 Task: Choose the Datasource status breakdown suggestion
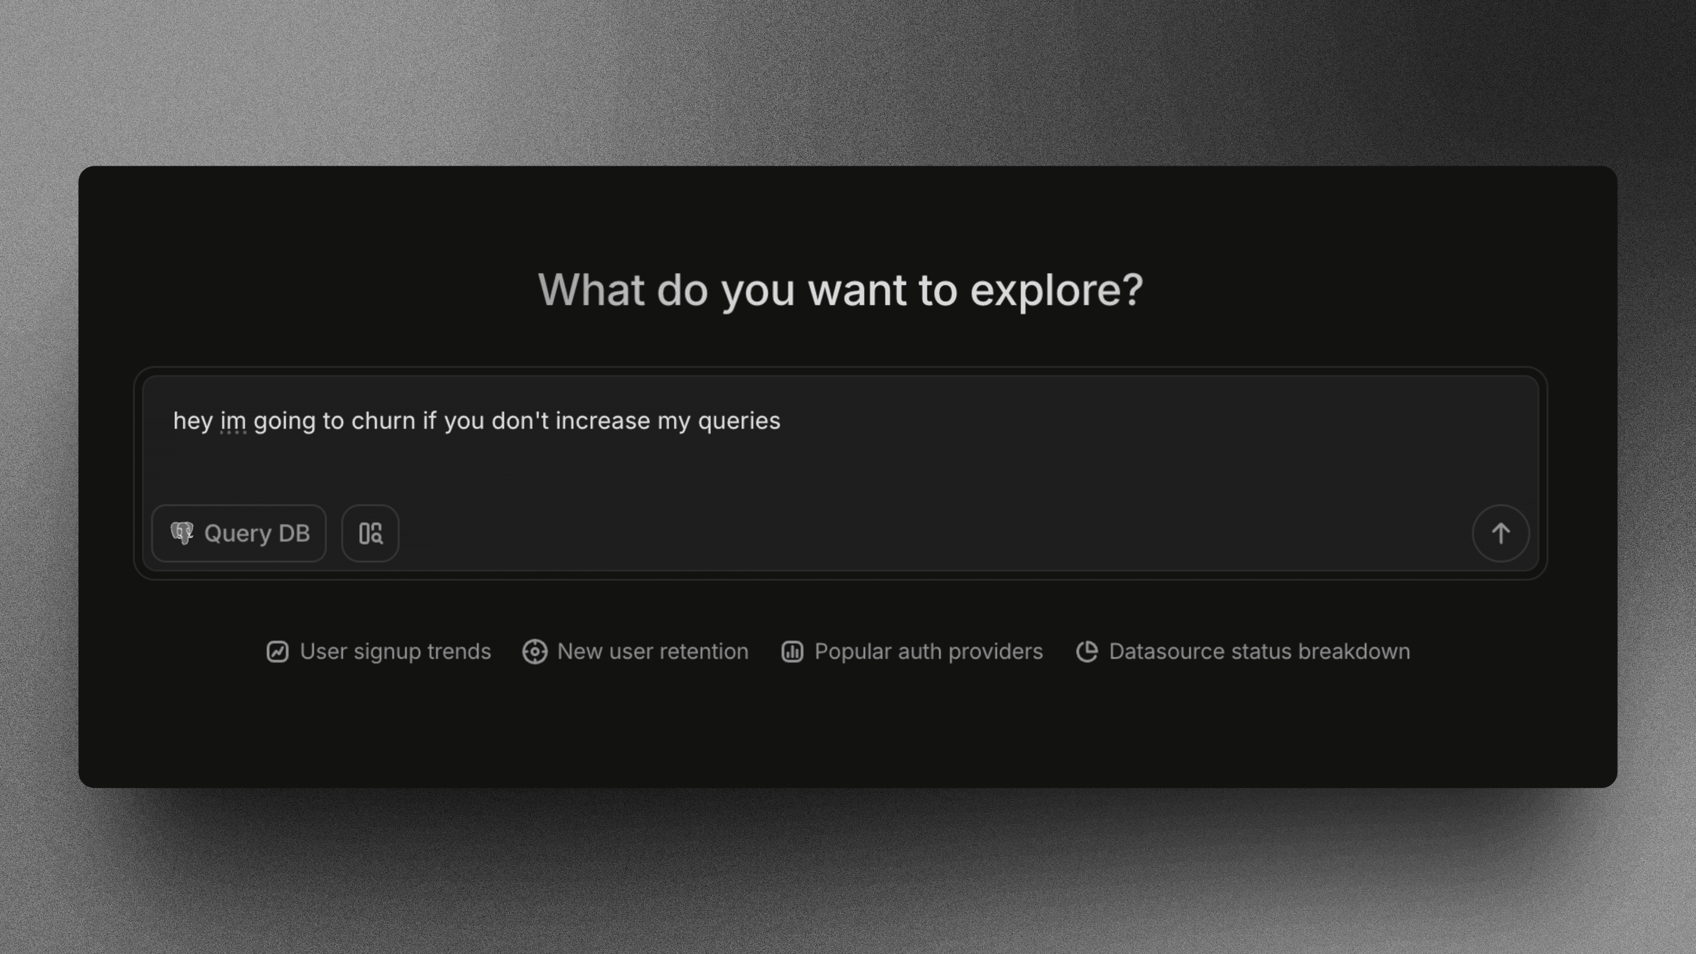click(1259, 652)
